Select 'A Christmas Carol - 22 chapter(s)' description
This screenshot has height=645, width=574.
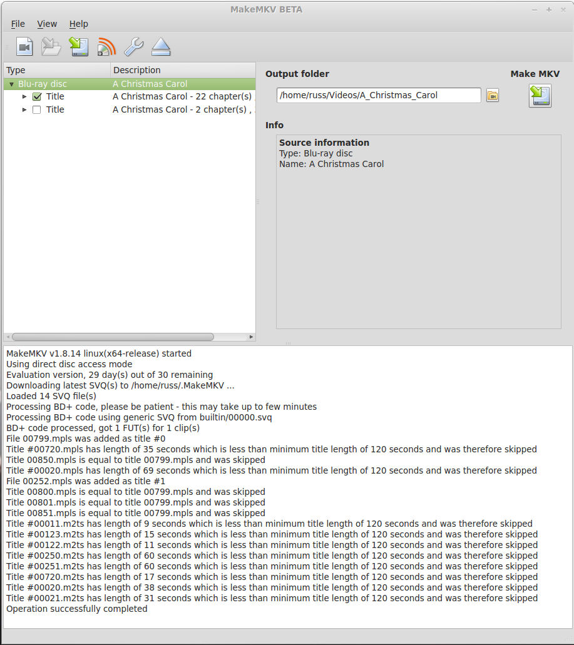(182, 97)
